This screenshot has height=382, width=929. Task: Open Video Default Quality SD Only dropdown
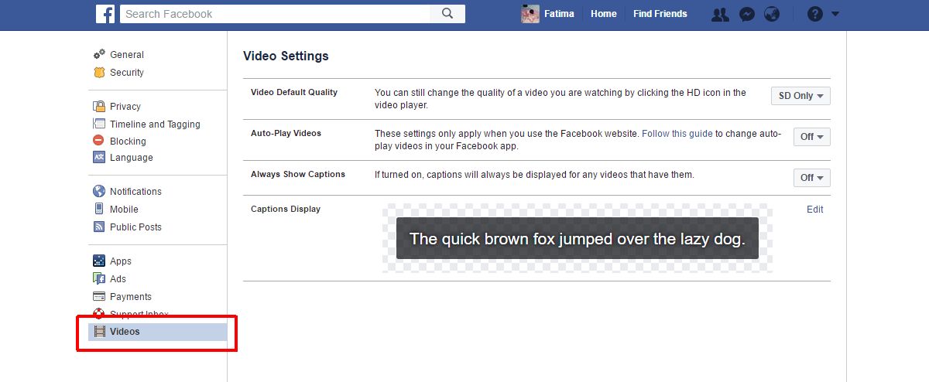[x=800, y=96]
